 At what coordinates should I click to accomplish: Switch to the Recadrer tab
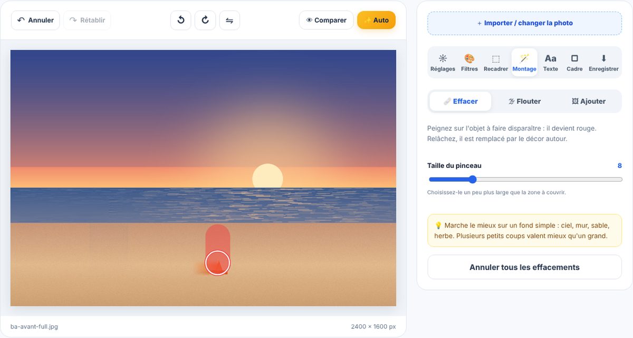coord(496,63)
